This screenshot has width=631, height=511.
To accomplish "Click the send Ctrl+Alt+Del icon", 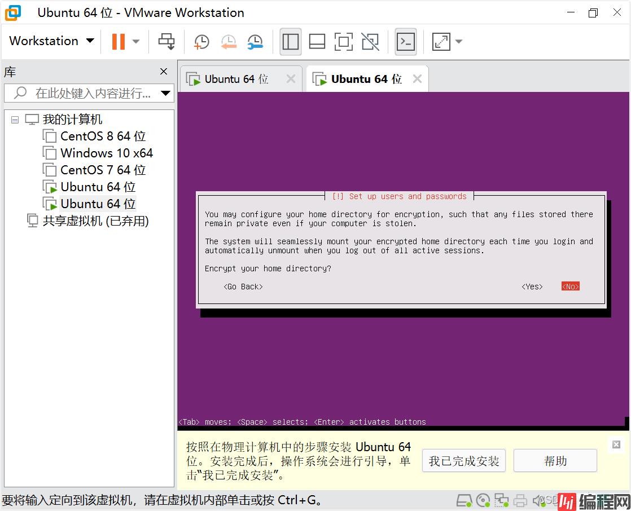I will point(166,41).
